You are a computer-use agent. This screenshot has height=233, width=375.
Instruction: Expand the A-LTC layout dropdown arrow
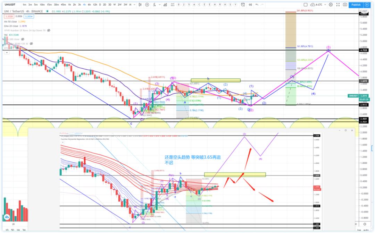coord(325,5)
